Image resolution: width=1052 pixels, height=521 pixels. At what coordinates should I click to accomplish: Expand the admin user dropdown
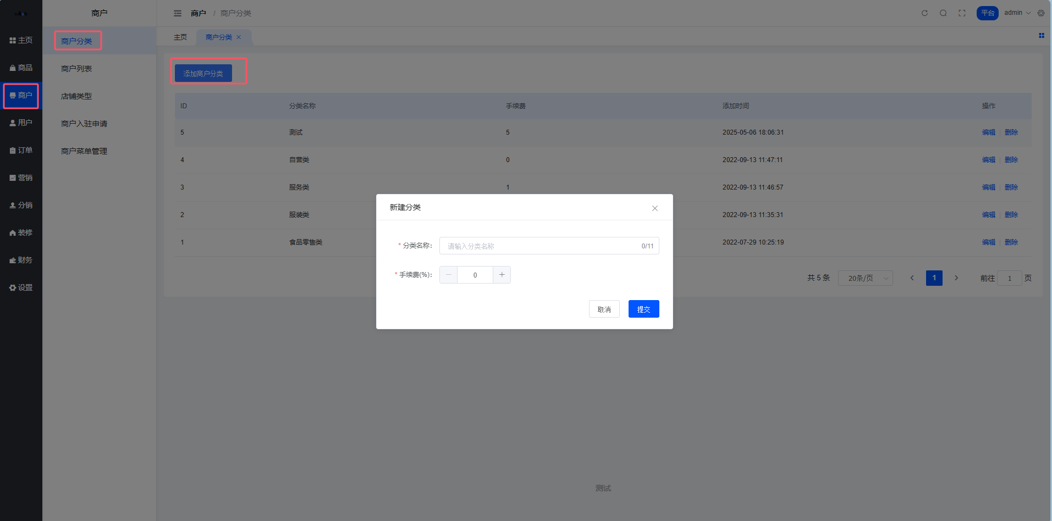click(1017, 13)
